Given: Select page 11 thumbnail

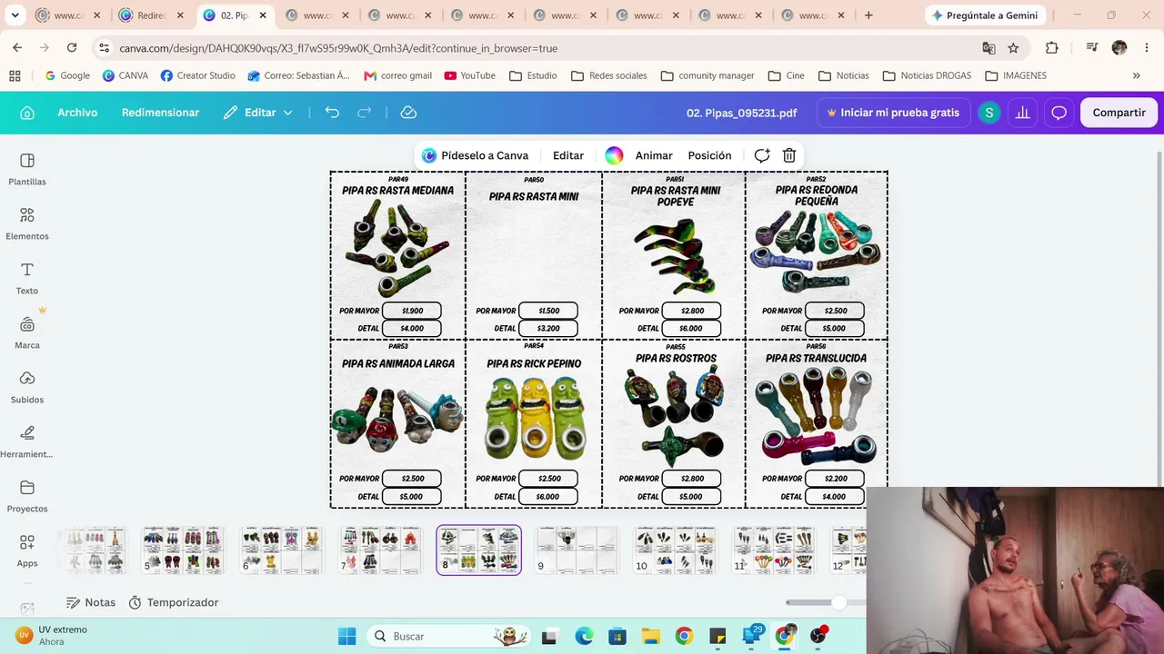Looking at the screenshot, I should click(774, 550).
